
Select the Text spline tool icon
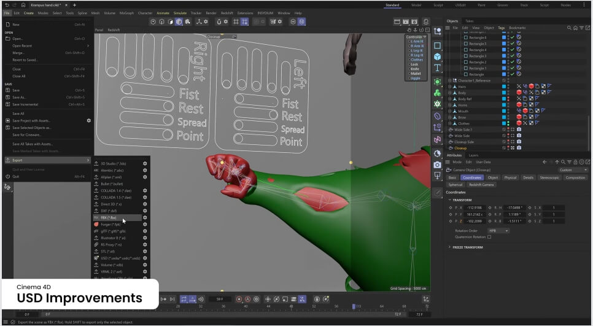coord(438,68)
